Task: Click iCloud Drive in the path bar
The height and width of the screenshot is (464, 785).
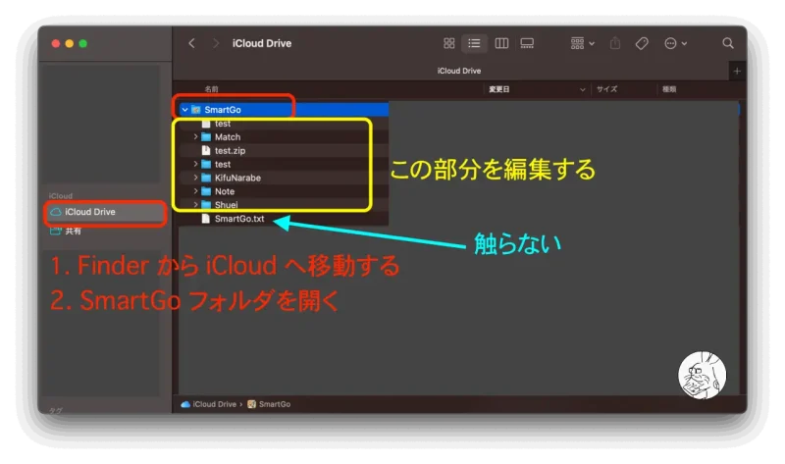Action: pos(209,404)
